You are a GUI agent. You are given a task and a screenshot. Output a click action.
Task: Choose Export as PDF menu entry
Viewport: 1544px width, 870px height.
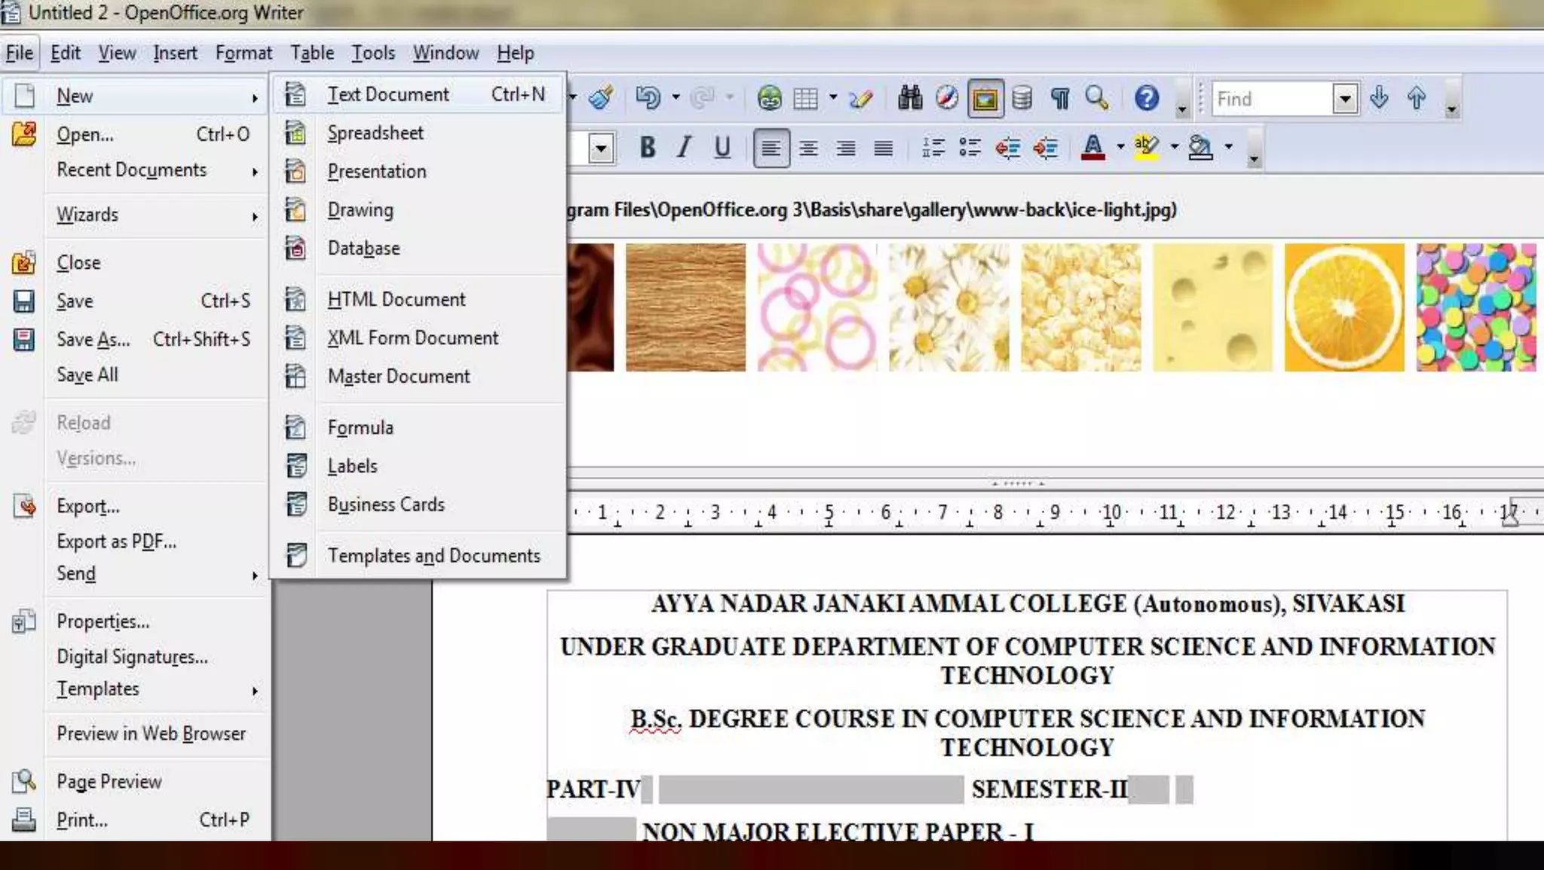click(x=116, y=542)
